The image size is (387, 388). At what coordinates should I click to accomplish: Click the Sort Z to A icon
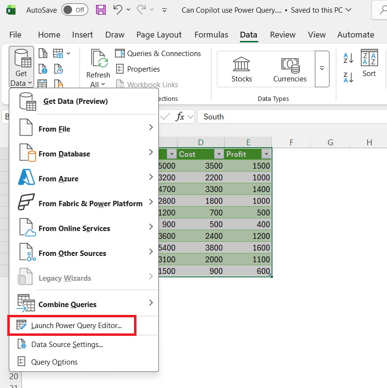coord(348,77)
